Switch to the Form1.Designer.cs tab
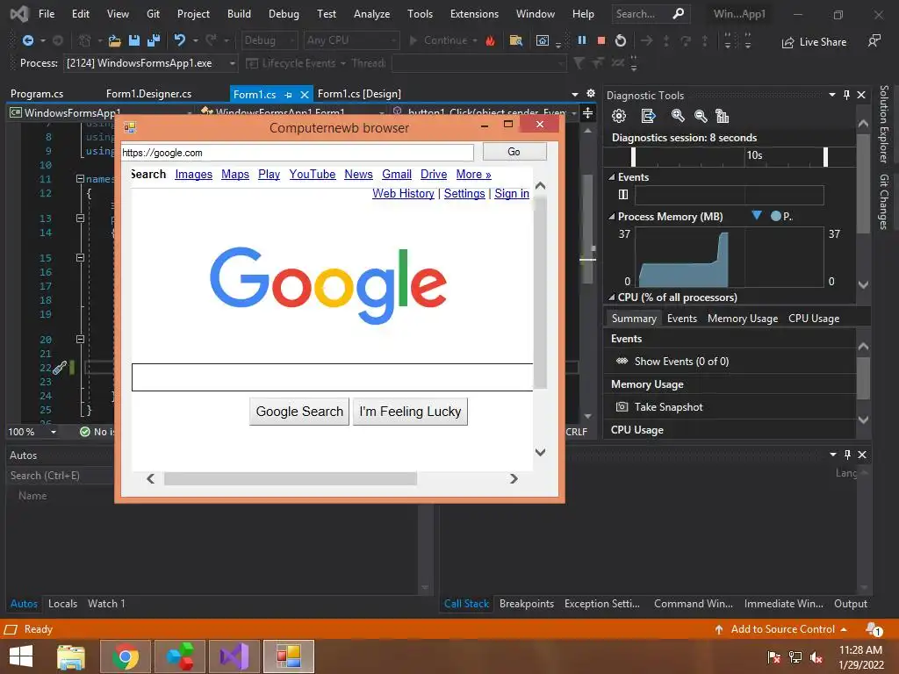The image size is (899, 674). [x=148, y=94]
